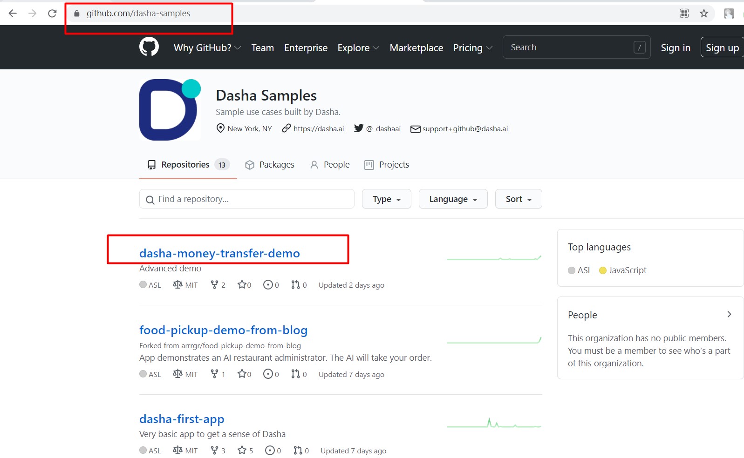The height and width of the screenshot is (458, 744).
Task: Click the Sign up button
Action: point(722,47)
